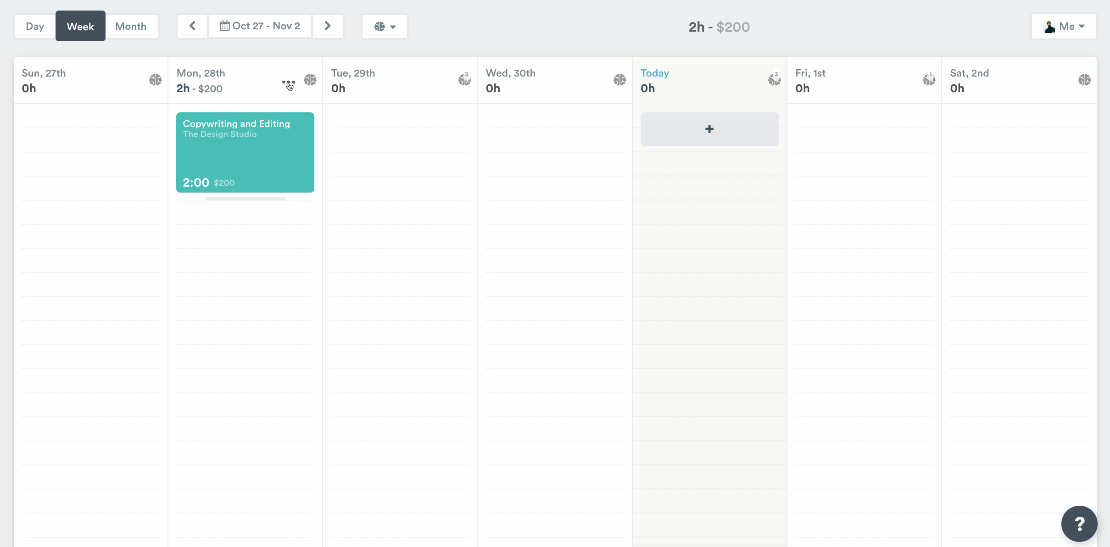Go to the previous week
The image size is (1110, 547).
(192, 26)
